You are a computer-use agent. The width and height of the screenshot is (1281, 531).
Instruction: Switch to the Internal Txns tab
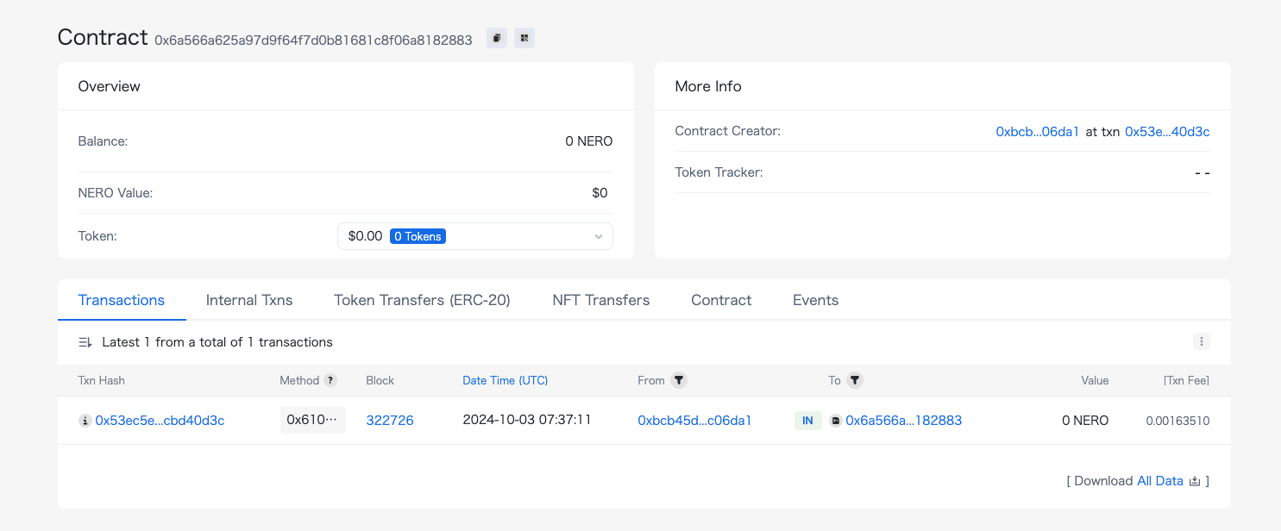[x=249, y=300]
